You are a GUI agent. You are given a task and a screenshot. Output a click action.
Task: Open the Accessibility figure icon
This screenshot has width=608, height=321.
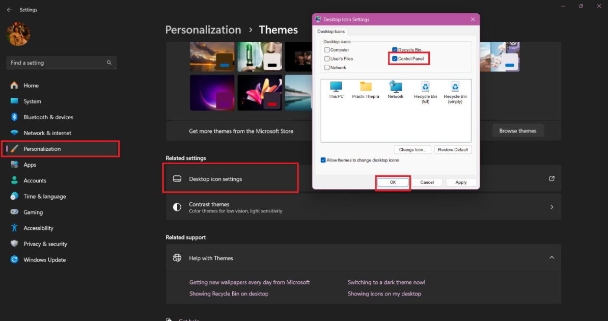[14, 228]
